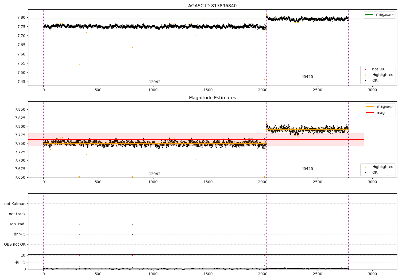
Task: Click the 'not track' row label
Action: 17,214
